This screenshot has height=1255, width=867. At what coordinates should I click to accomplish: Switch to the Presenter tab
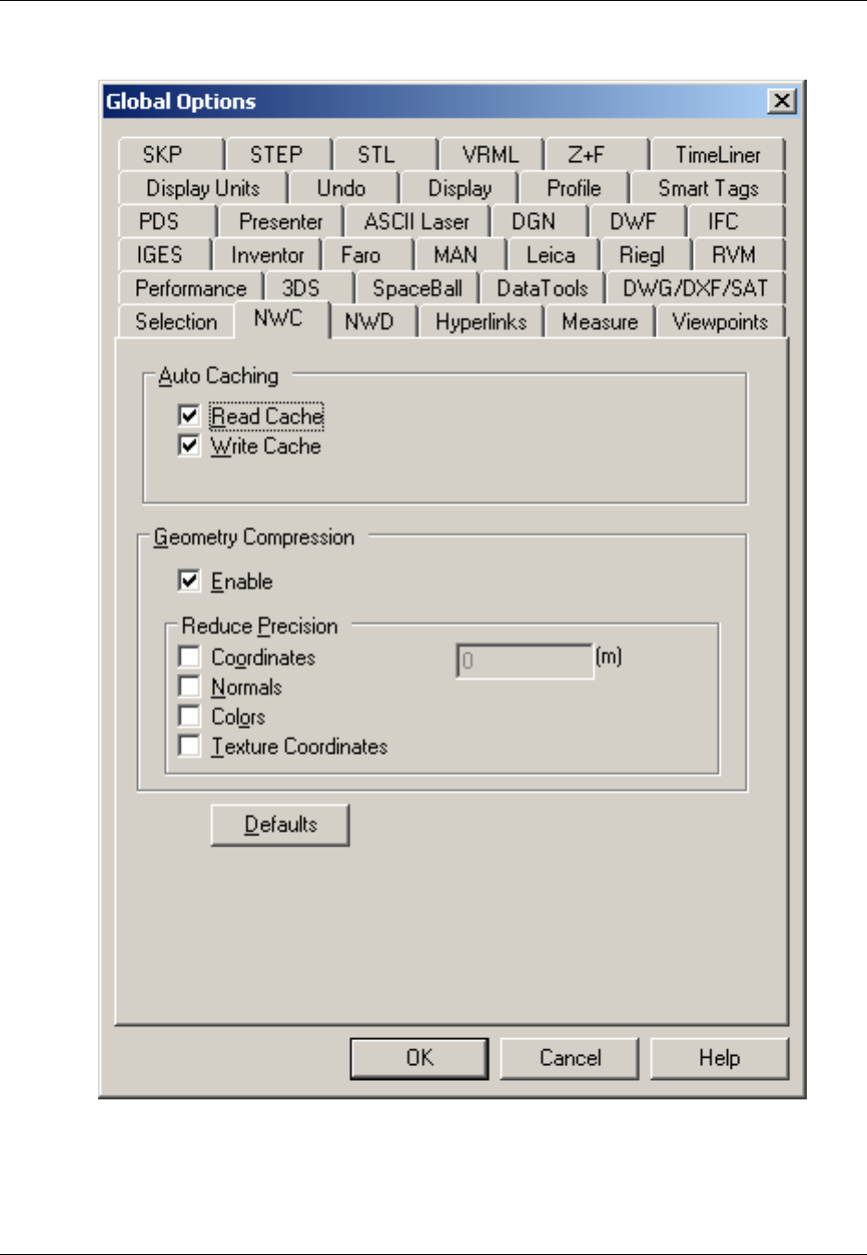[280, 221]
